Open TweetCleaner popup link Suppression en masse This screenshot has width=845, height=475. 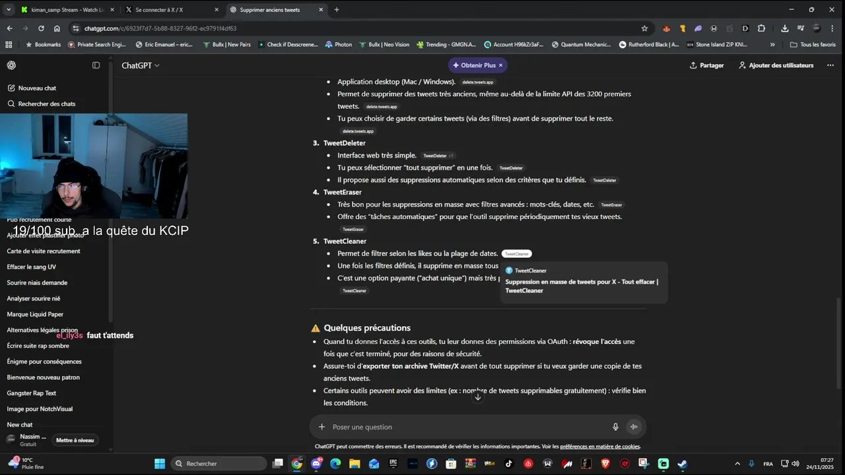(x=582, y=286)
